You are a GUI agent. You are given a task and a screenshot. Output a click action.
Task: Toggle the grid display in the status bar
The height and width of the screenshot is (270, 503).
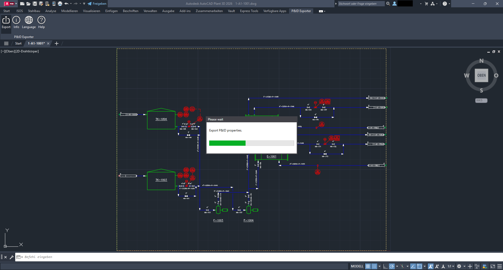click(368, 266)
